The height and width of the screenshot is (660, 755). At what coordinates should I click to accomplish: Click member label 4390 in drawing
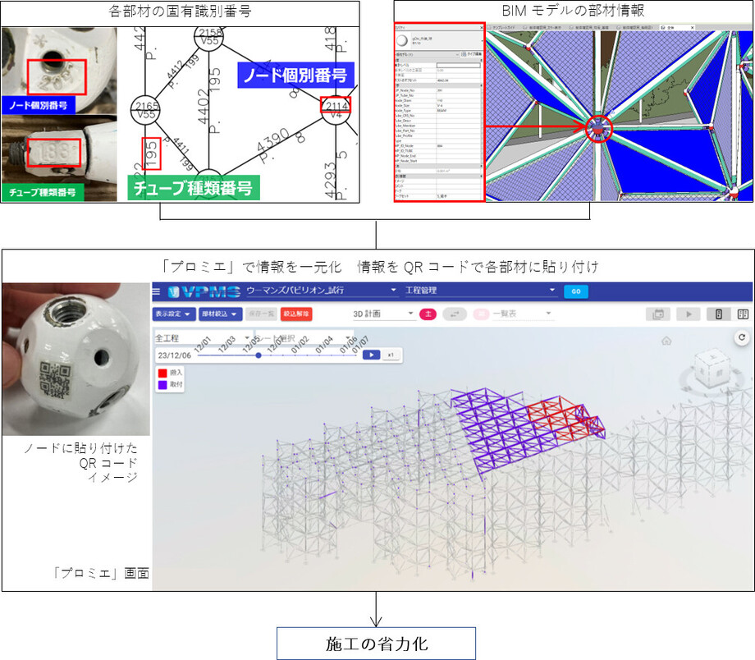click(274, 140)
